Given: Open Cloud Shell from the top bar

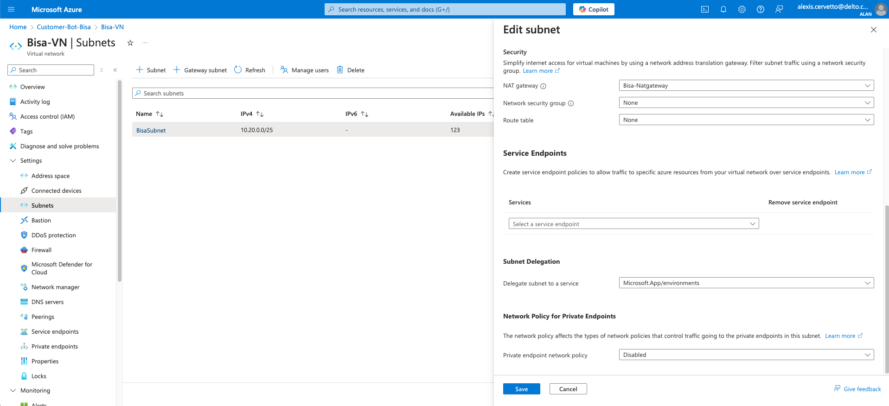Looking at the screenshot, I should 705,9.
